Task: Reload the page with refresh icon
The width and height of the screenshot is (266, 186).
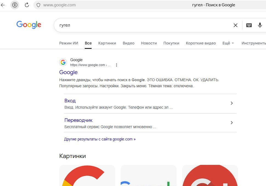Action: point(27,5)
